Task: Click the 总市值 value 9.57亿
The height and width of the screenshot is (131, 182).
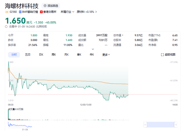Action: click(139, 35)
